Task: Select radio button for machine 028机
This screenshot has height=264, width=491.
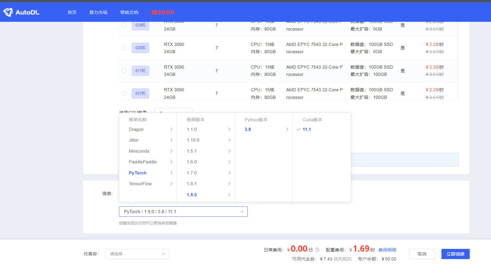Action: point(124,25)
